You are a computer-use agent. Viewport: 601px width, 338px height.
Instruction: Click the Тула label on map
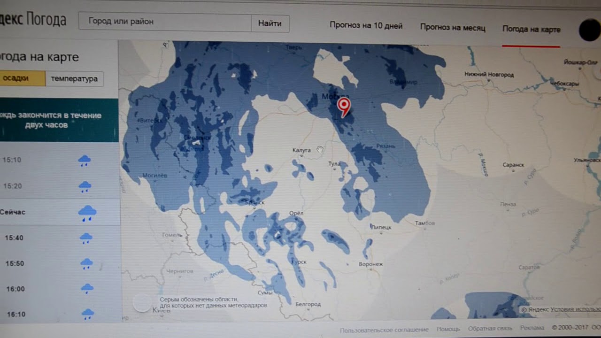pyautogui.click(x=334, y=164)
